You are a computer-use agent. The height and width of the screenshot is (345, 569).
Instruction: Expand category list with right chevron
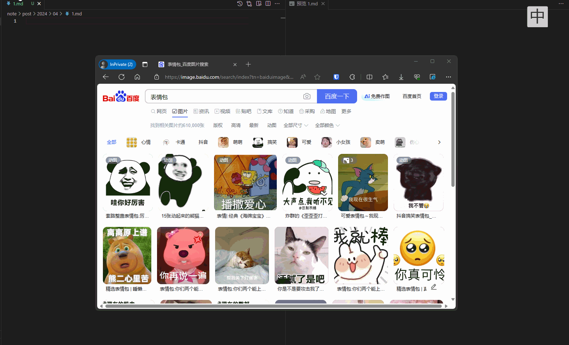pos(439,142)
